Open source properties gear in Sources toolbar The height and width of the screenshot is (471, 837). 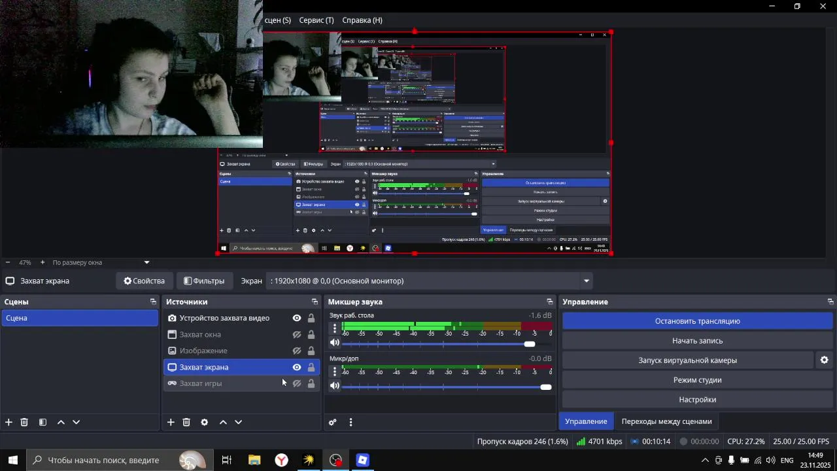coord(204,422)
